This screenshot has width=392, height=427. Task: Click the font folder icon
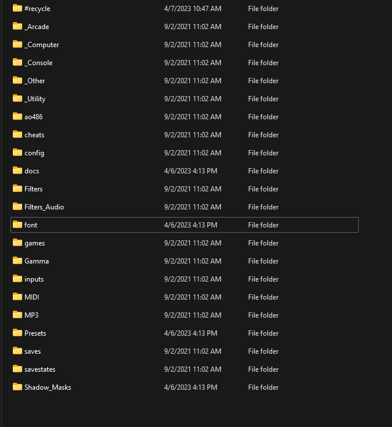17,225
